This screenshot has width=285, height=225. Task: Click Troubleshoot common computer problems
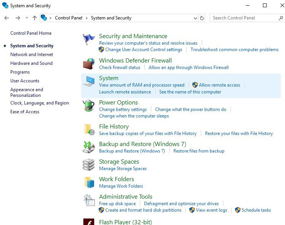[x=234, y=50]
